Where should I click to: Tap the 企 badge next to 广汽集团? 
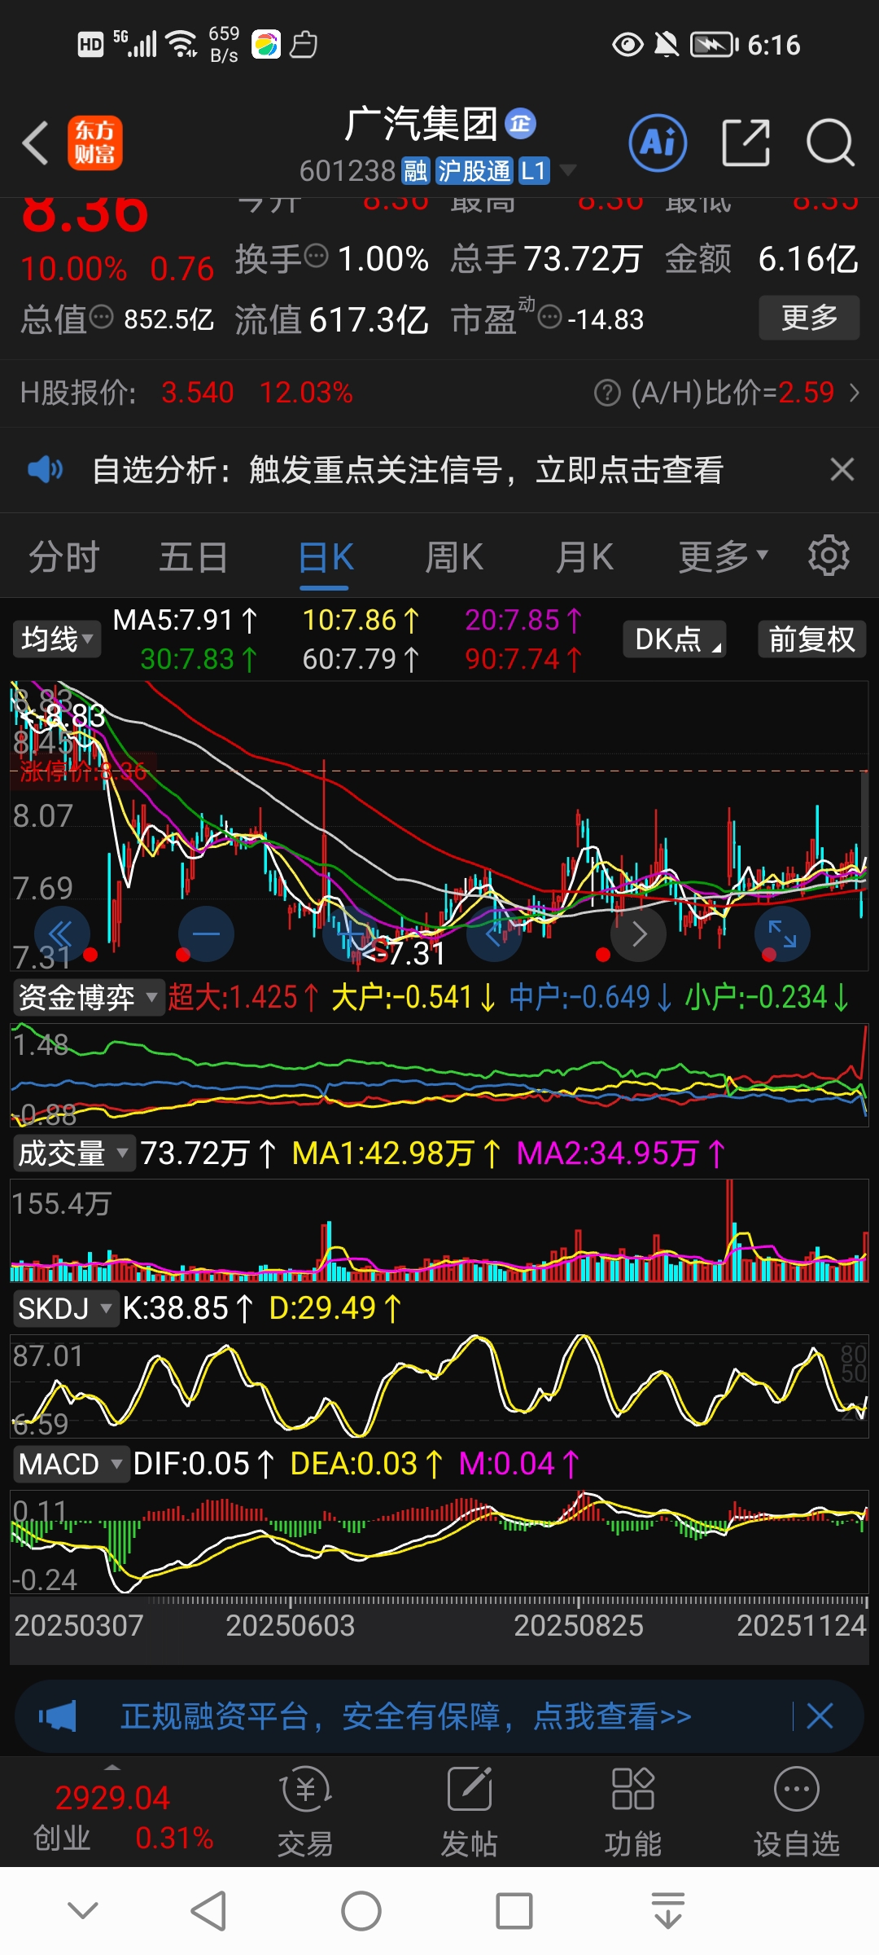point(520,124)
